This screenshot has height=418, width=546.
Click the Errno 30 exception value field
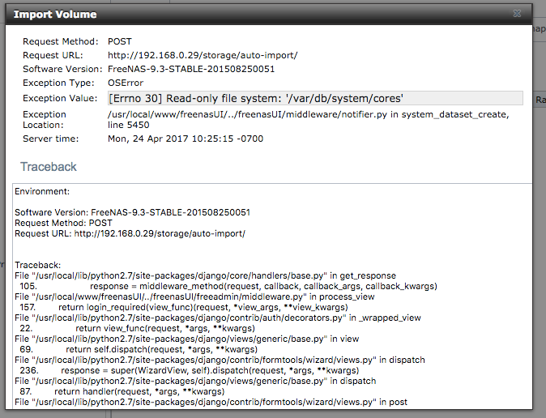[x=255, y=98]
